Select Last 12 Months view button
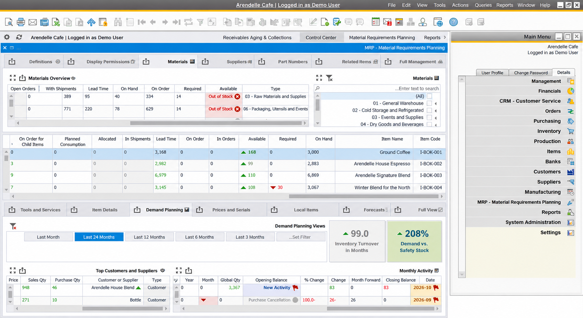583x318 pixels. 149,237
